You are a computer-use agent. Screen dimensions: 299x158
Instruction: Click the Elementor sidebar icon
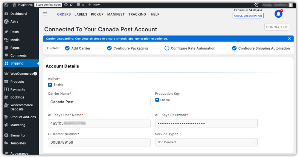pyautogui.click(x=6, y=135)
